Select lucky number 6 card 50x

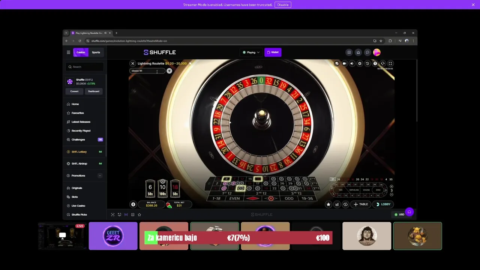[150, 189]
